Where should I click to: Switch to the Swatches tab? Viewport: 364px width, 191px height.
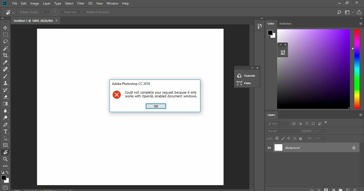coord(285,24)
